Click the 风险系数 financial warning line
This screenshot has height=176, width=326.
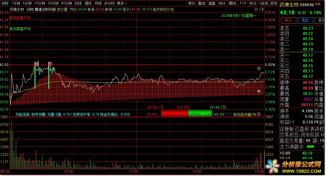(x=73, y=114)
